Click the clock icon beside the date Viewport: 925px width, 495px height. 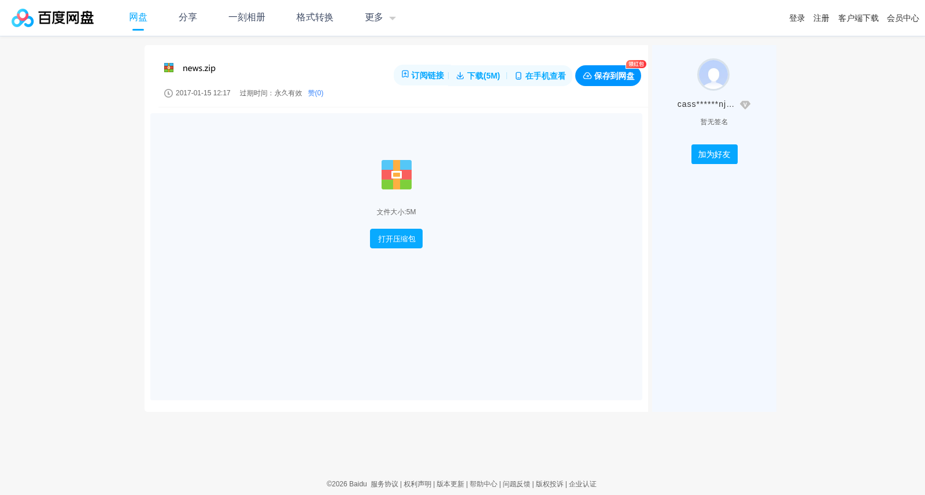point(168,93)
